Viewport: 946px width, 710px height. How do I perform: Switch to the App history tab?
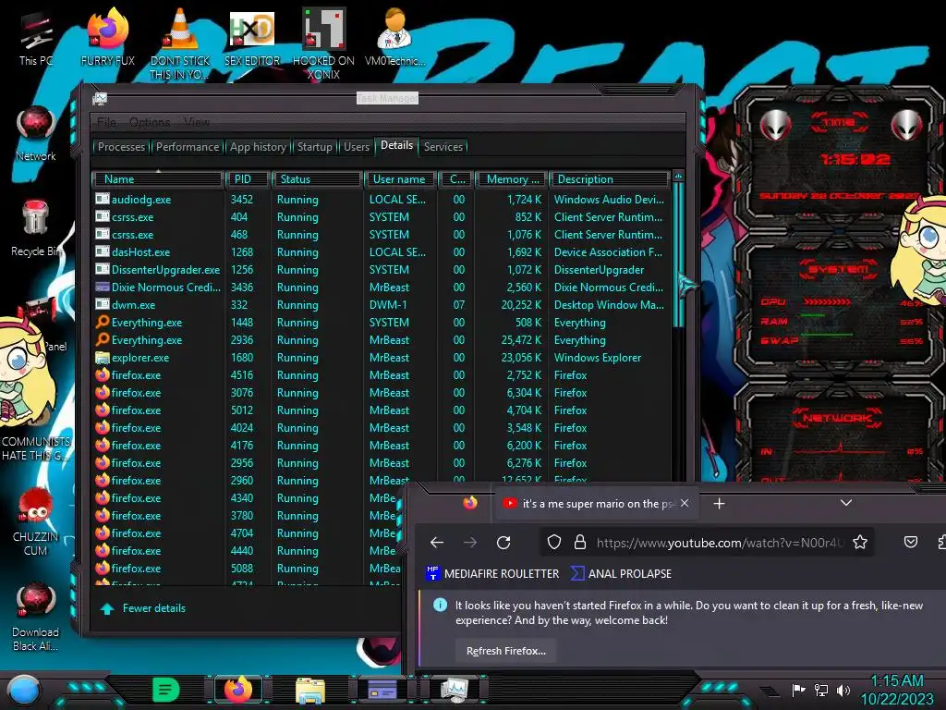(259, 147)
